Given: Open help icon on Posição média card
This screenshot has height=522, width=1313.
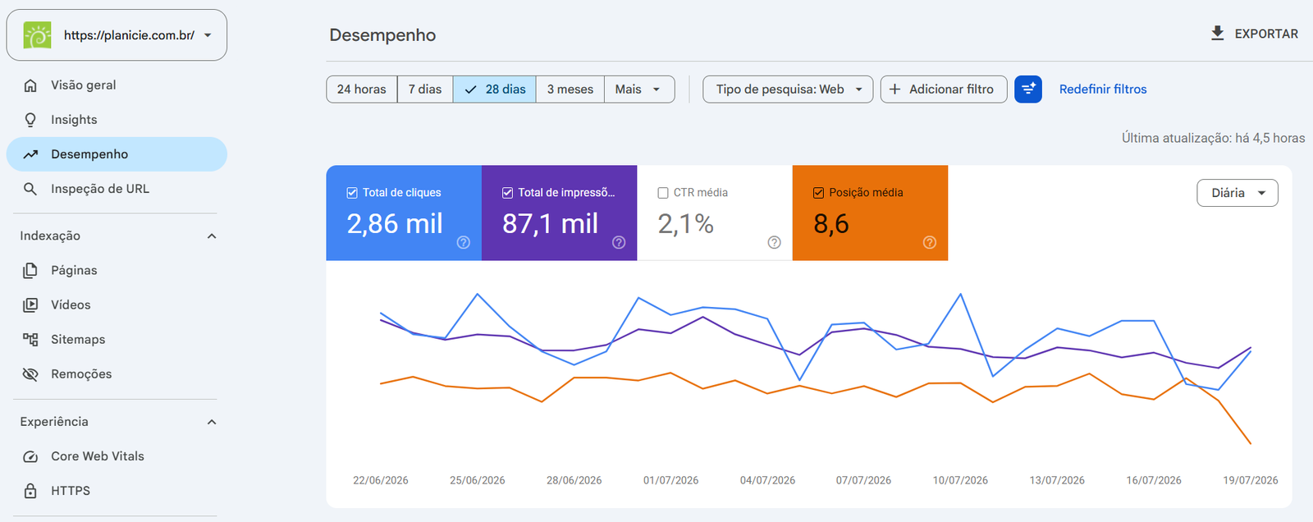Looking at the screenshot, I should 930,242.
